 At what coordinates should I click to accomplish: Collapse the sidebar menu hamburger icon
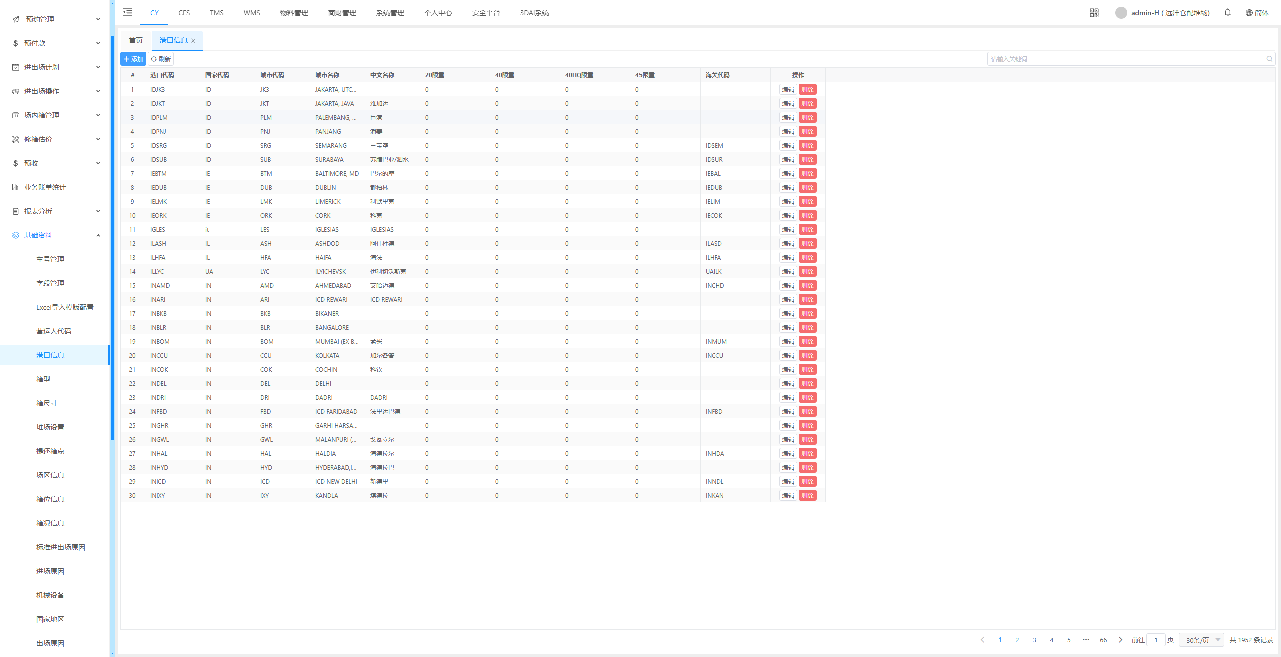128,12
